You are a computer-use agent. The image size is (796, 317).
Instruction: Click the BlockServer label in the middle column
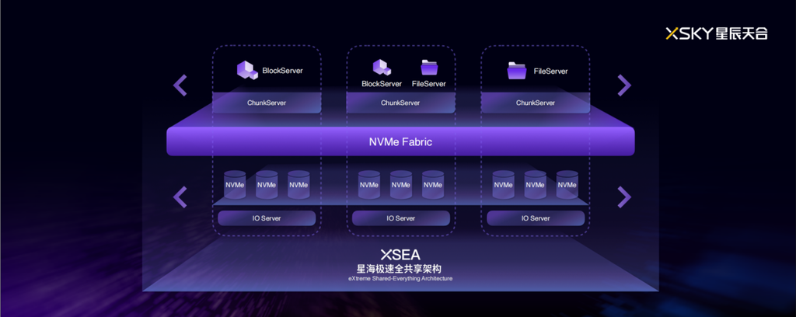382,84
